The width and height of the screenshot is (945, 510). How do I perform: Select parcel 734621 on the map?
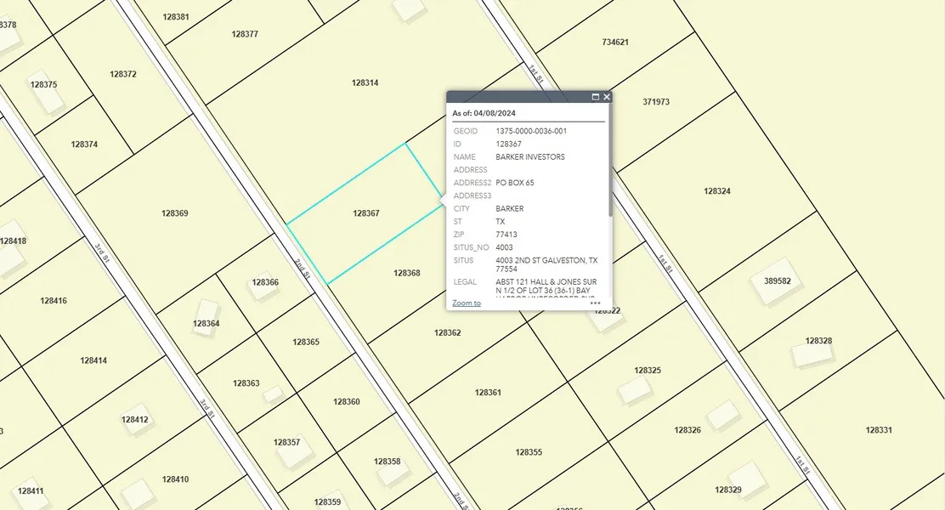[614, 42]
